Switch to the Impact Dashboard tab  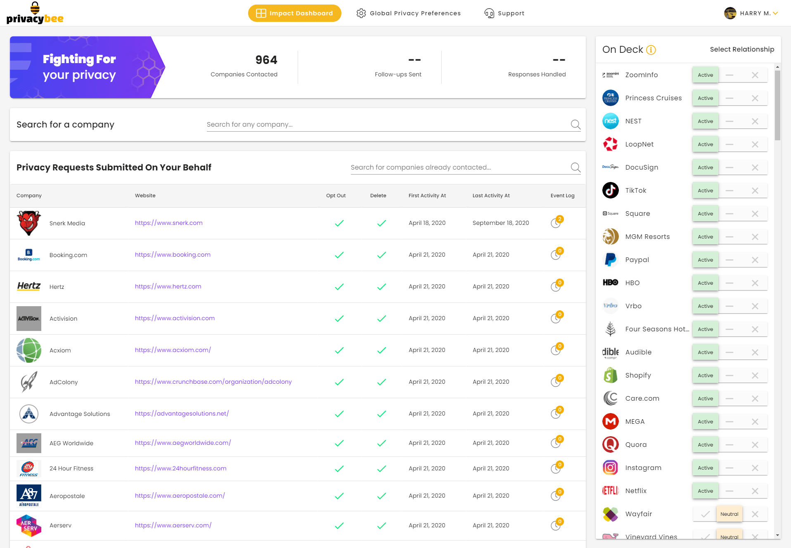(x=294, y=13)
